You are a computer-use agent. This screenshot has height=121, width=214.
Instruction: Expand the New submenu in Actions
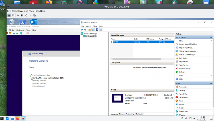[211, 41]
